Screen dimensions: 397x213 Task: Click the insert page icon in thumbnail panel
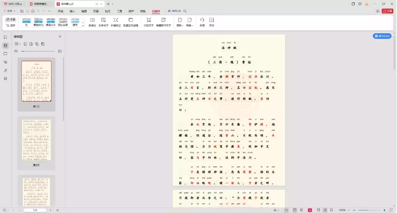coord(25,44)
